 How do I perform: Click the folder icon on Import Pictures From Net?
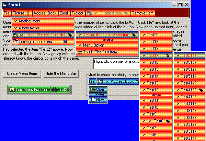point(15,35)
